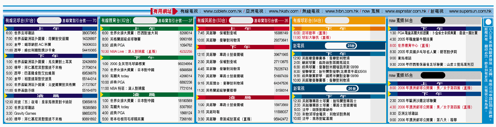Go to the www.supersun.com.hk address
Viewport: 496px width, 127px height.
pos(470,11)
